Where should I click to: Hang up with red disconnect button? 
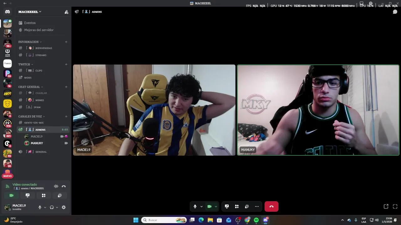[271, 206]
